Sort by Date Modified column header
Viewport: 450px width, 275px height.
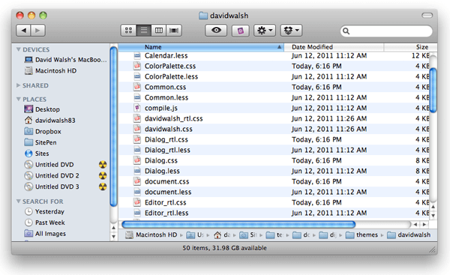(x=334, y=47)
